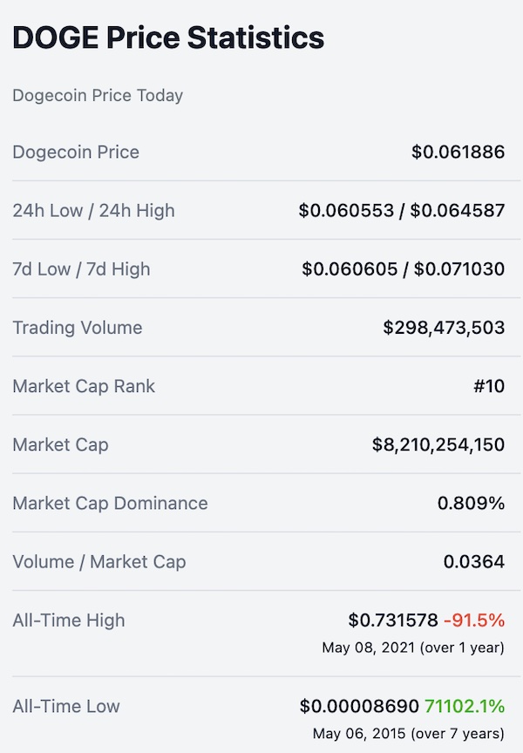Click the 7d Low / 7d High label

[81, 269]
